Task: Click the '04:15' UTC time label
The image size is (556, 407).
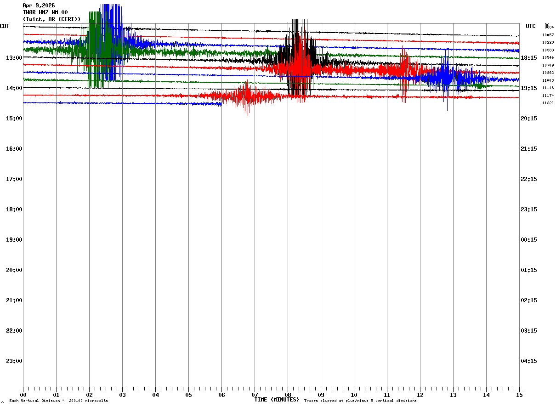Action: point(529,361)
